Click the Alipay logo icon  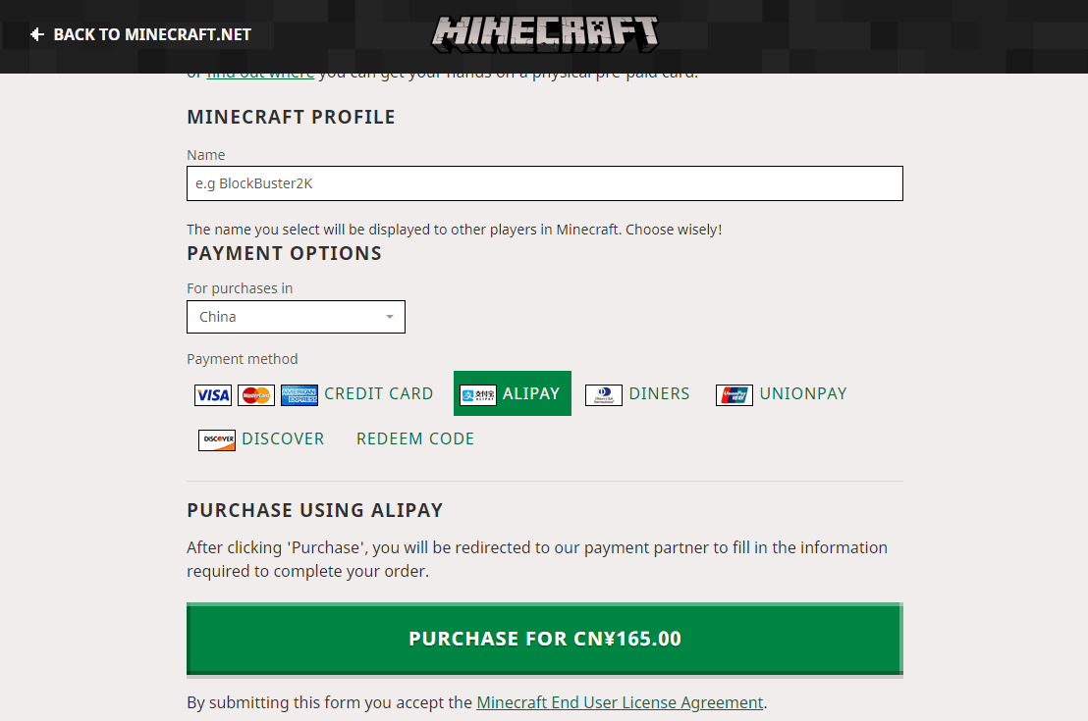(478, 395)
